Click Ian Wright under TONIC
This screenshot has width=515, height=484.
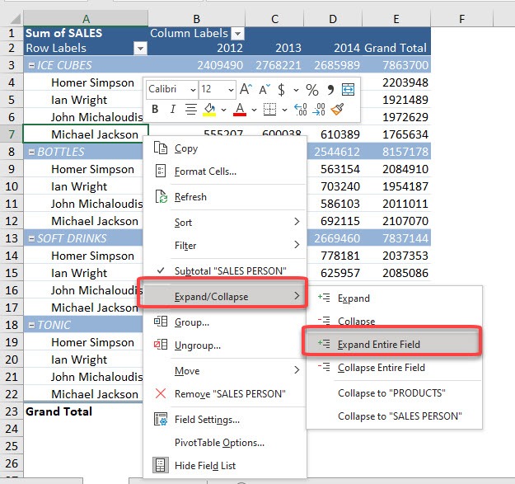tap(79, 359)
